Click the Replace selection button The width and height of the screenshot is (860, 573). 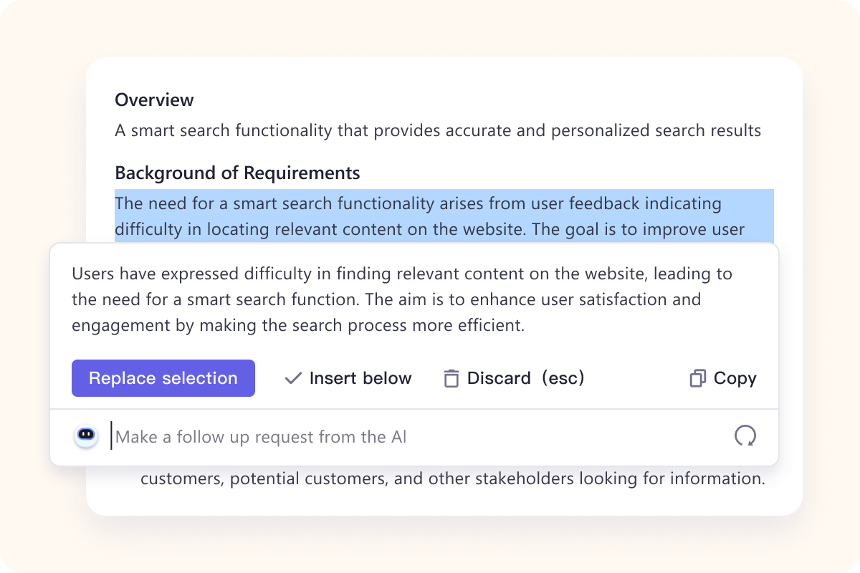point(163,378)
